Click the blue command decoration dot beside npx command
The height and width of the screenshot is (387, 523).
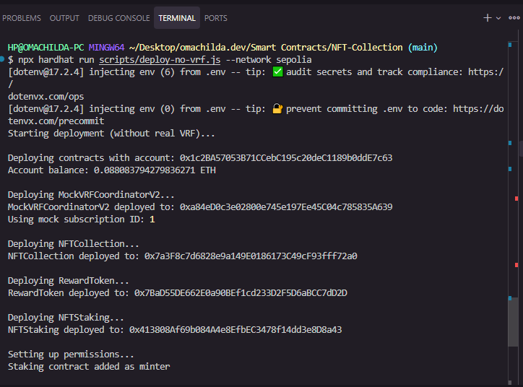[2, 59]
